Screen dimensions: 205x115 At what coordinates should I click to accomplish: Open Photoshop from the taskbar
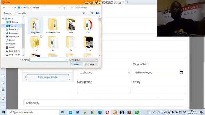click(78, 112)
